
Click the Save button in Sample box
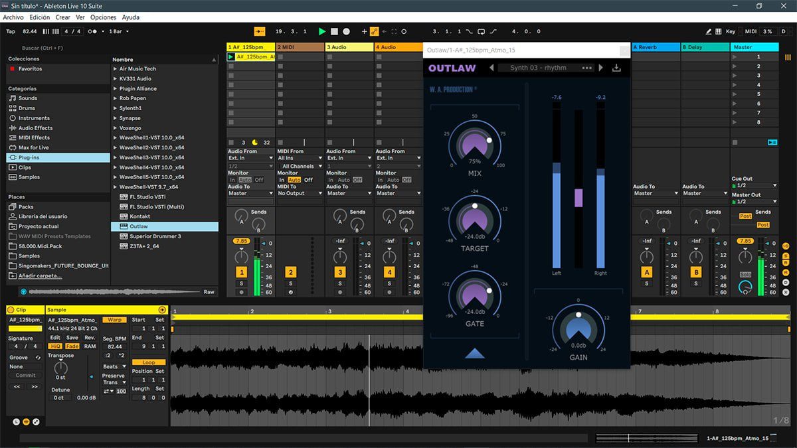72,338
